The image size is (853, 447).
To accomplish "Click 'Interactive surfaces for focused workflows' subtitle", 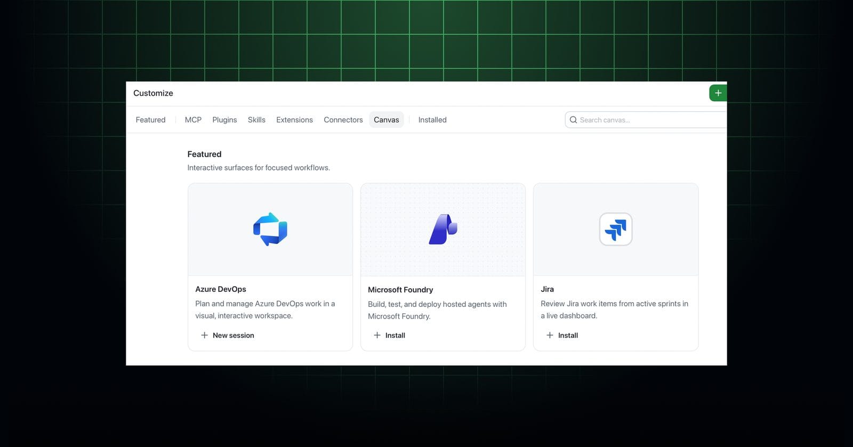I will point(259,168).
